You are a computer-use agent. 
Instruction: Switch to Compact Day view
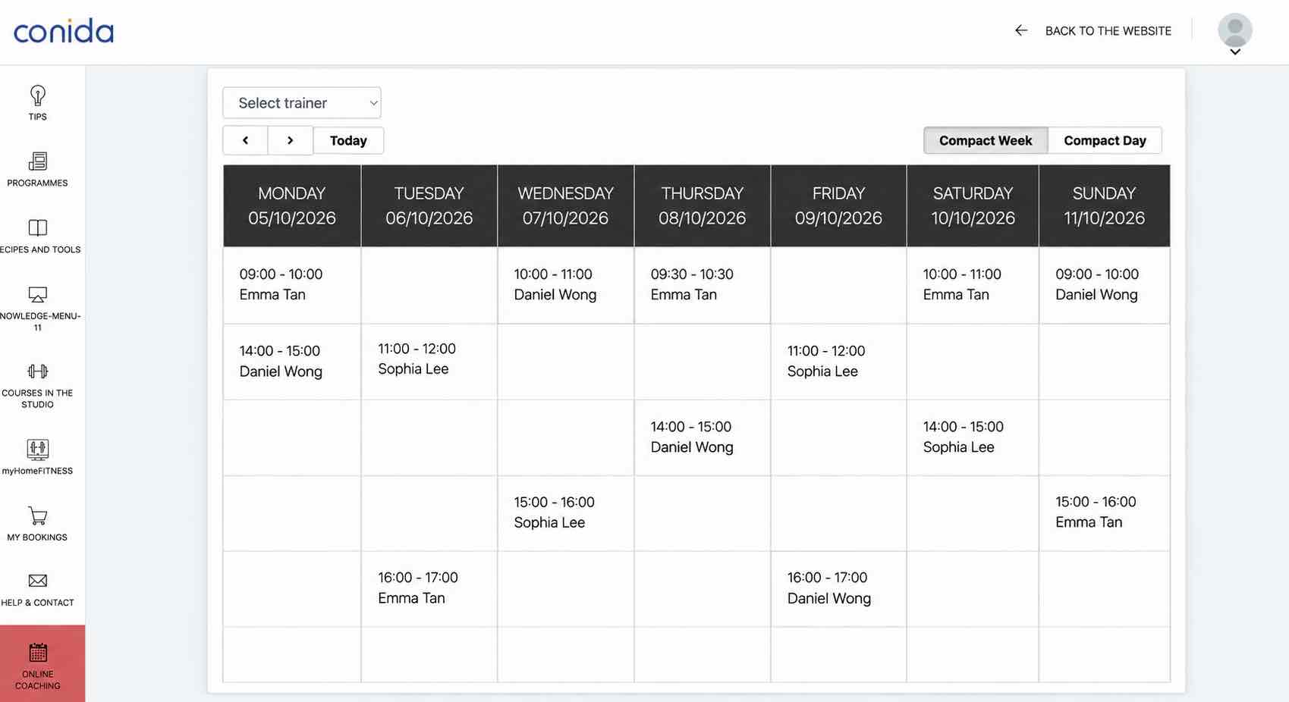tap(1105, 140)
